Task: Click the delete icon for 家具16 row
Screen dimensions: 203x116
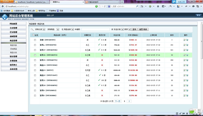Action: pyautogui.click(x=187, y=55)
